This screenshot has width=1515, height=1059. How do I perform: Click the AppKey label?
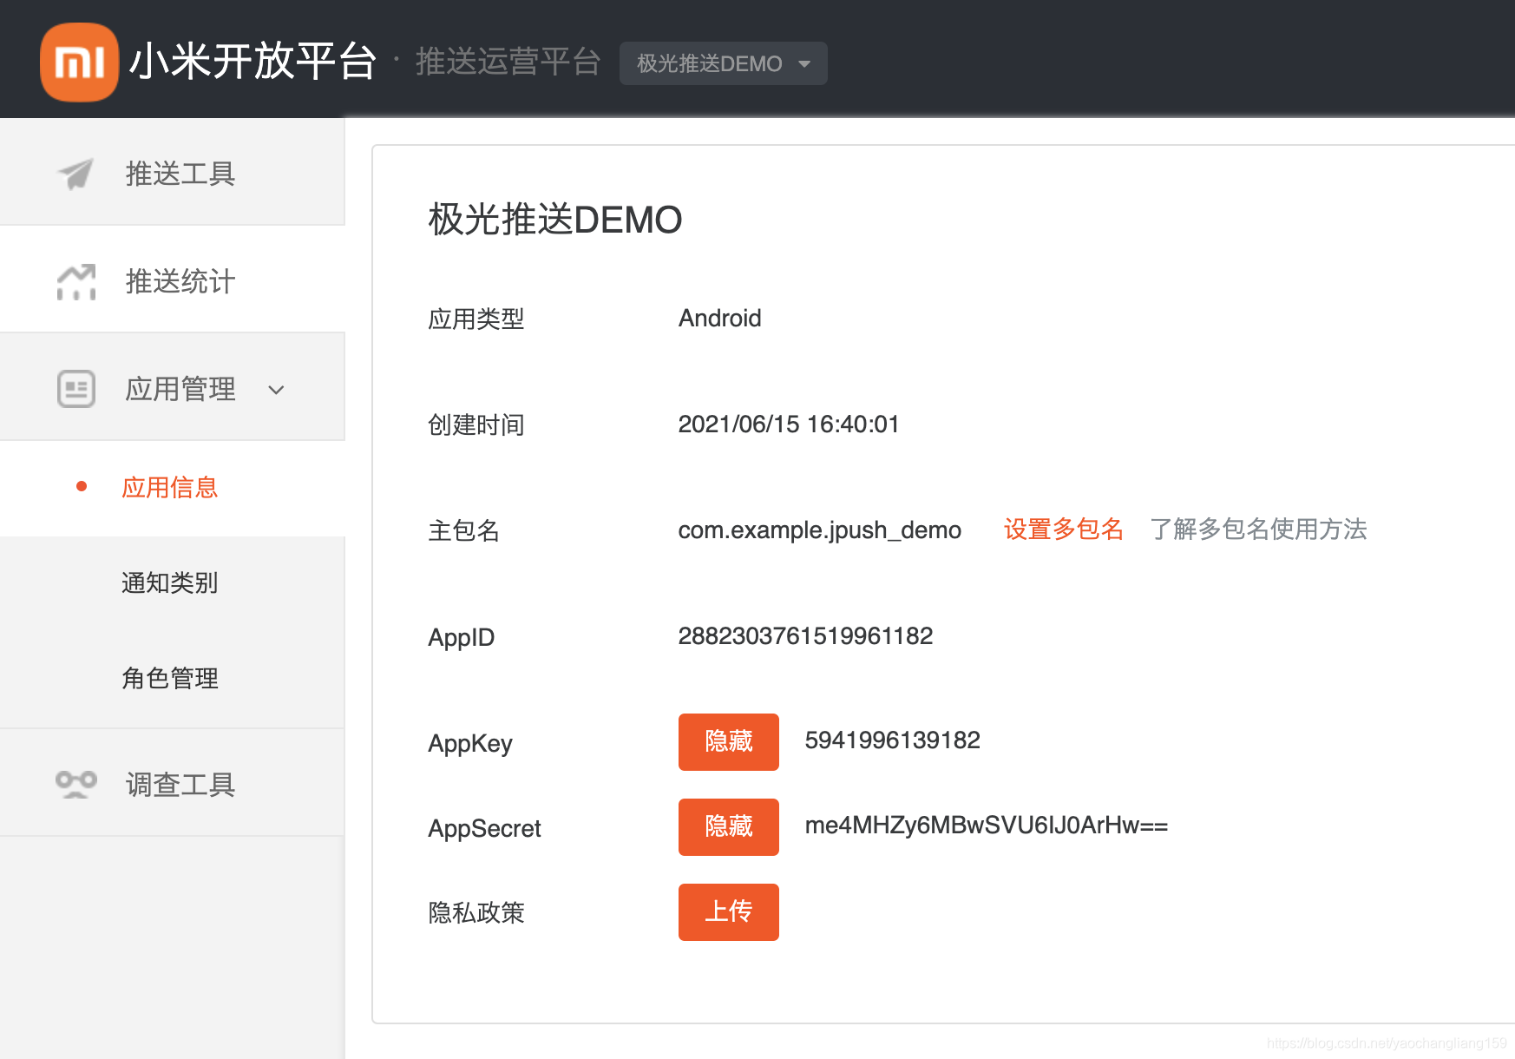(x=470, y=744)
